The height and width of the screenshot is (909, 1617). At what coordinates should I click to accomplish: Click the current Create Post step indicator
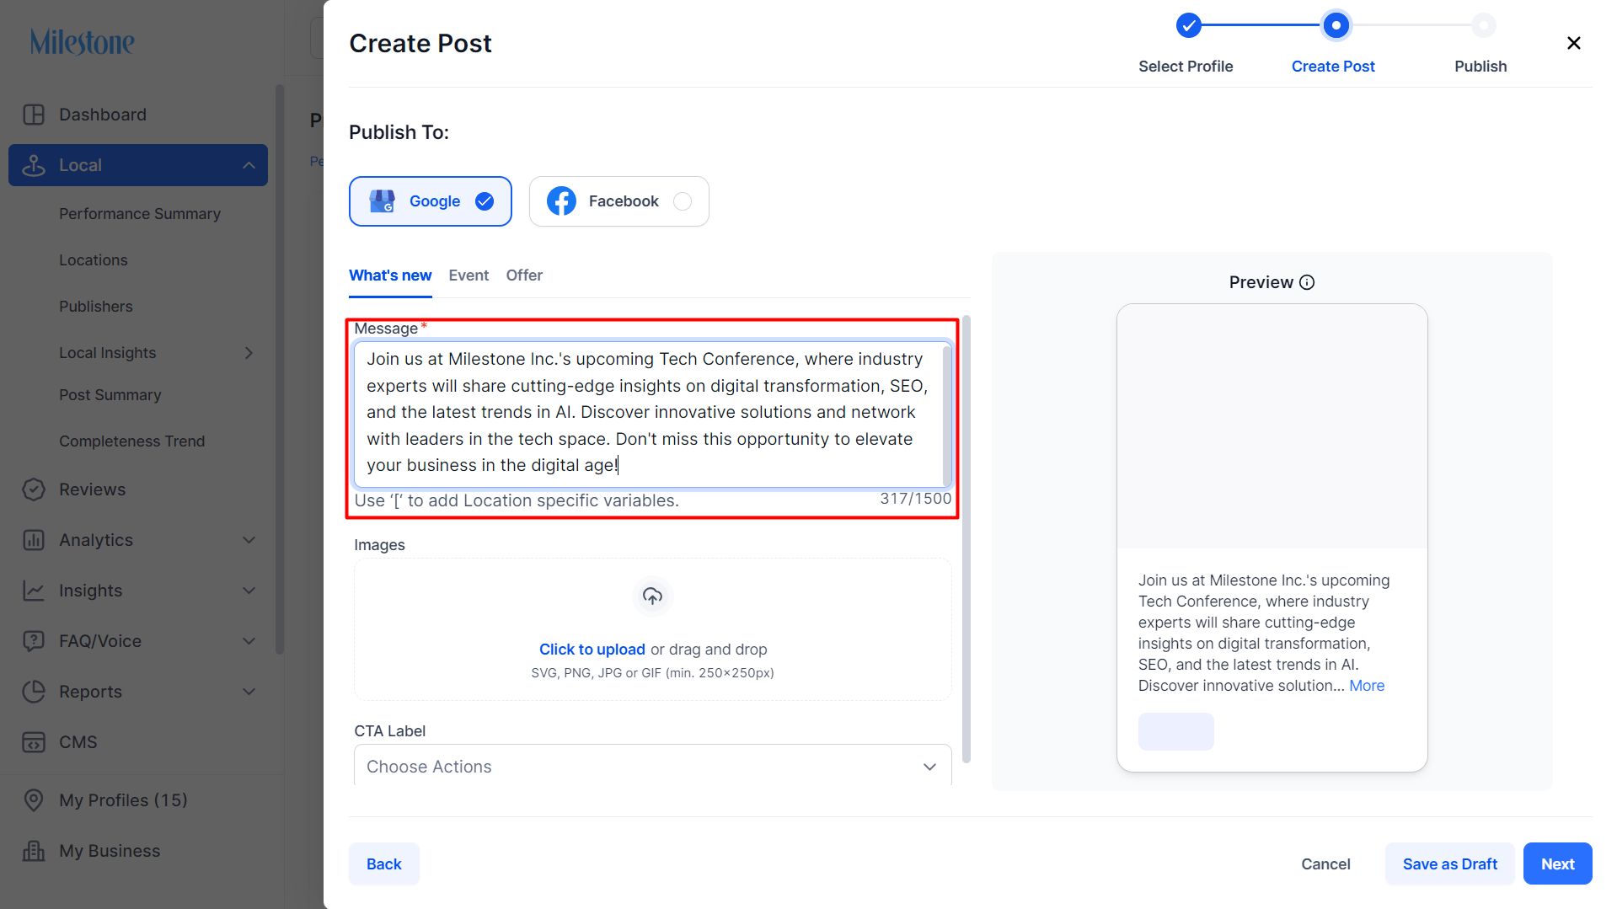[x=1336, y=25]
